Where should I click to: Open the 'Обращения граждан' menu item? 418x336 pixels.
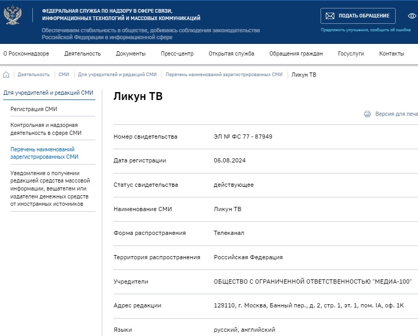(296, 54)
